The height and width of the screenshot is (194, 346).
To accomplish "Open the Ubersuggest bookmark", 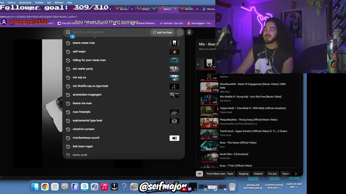I will coord(199,23).
